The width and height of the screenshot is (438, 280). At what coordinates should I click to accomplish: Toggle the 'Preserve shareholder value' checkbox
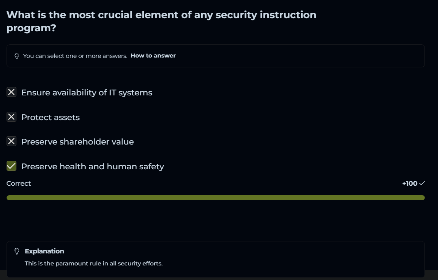(12, 141)
